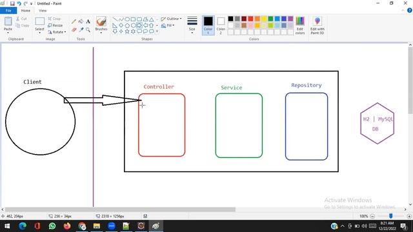
Task: Choose the Pentagon shape
Action: click(x=127, y=25)
